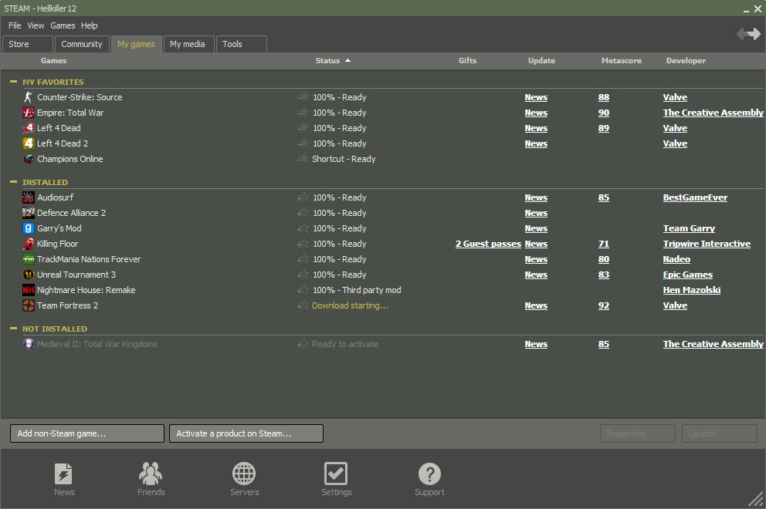Click the window resize grip corner

coord(756,500)
